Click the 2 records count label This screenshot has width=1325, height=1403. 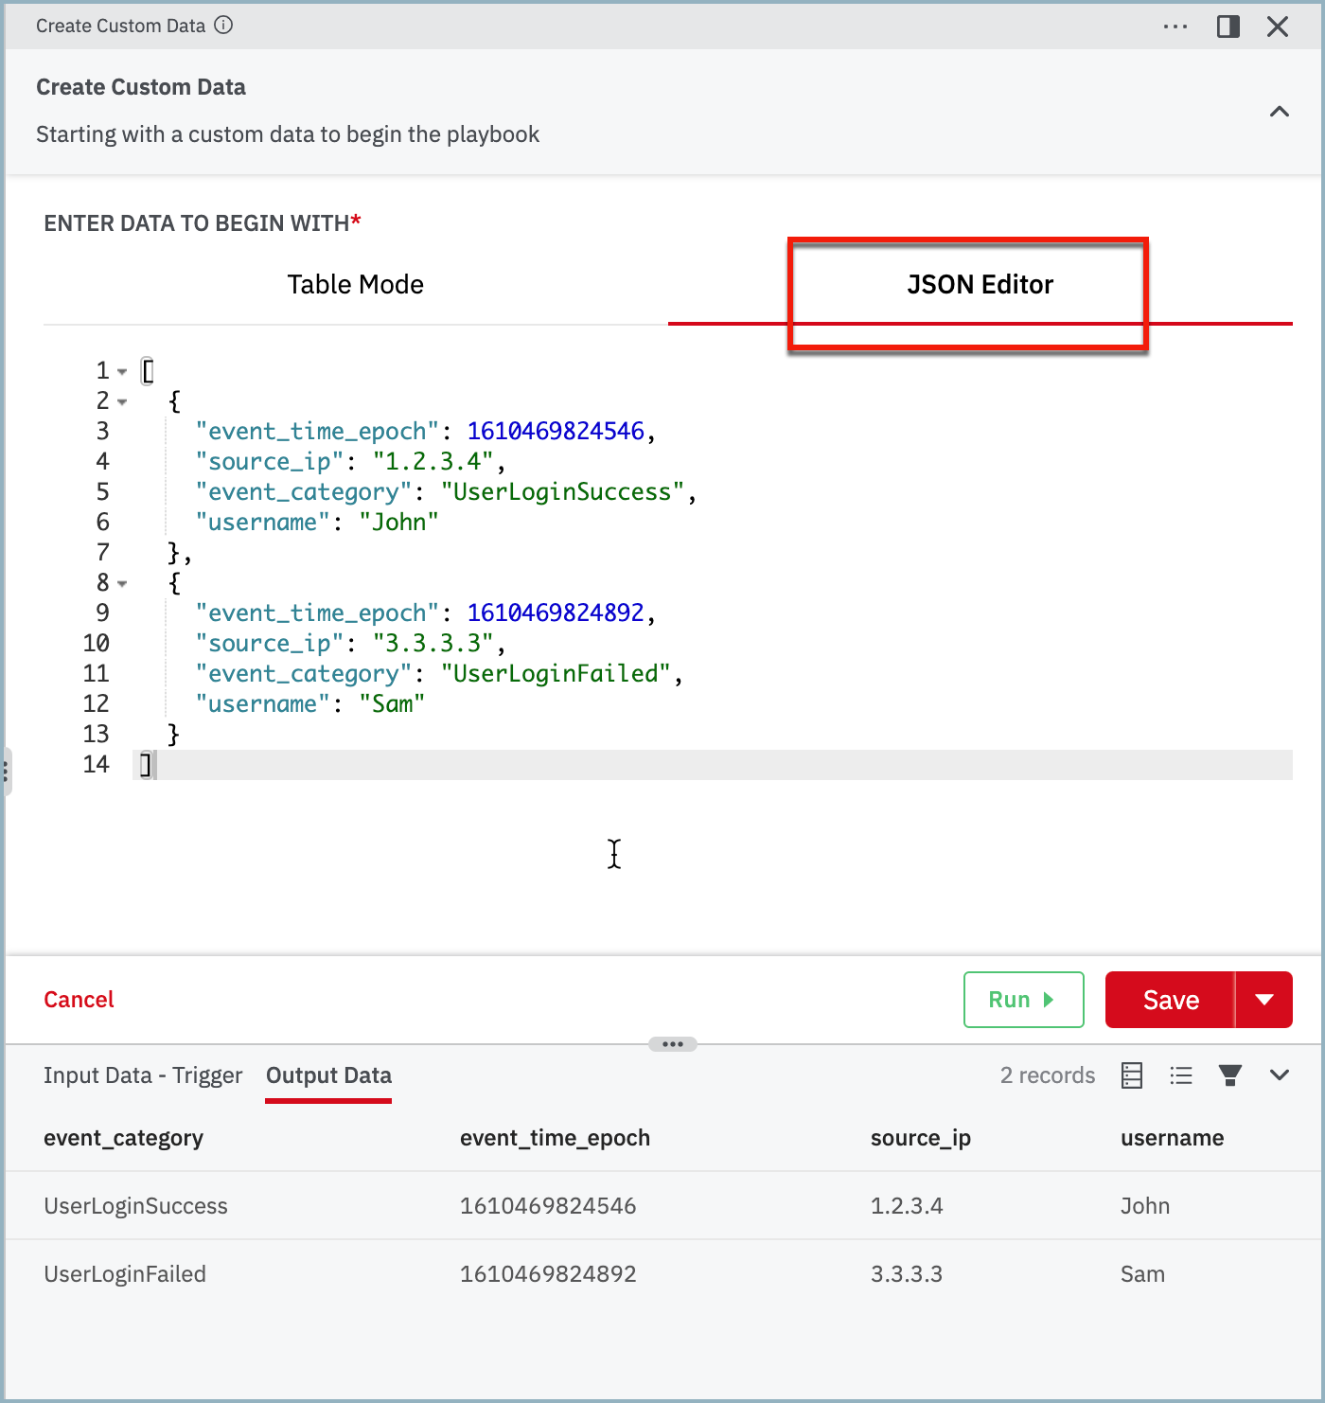pos(1048,1075)
